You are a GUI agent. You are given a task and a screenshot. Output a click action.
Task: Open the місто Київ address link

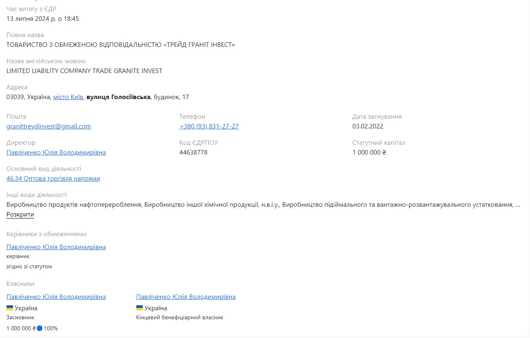click(x=68, y=97)
